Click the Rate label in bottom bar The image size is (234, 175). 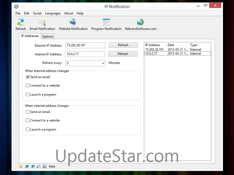(52, 166)
